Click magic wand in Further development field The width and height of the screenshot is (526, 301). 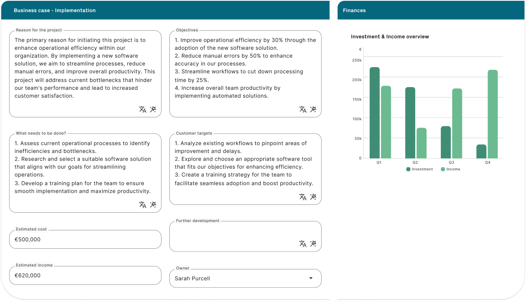click(x=313, y=244)
